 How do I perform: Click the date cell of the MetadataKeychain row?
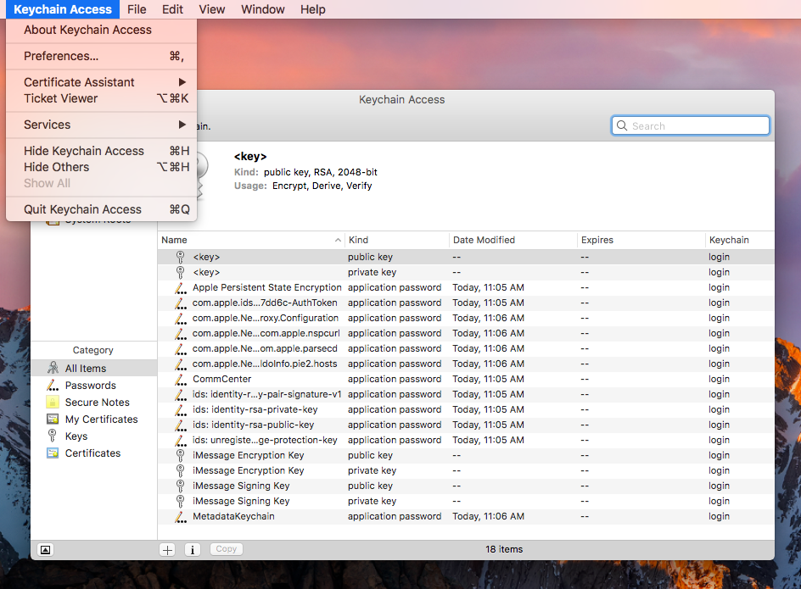pyautogui.click(x=489, y=516)
